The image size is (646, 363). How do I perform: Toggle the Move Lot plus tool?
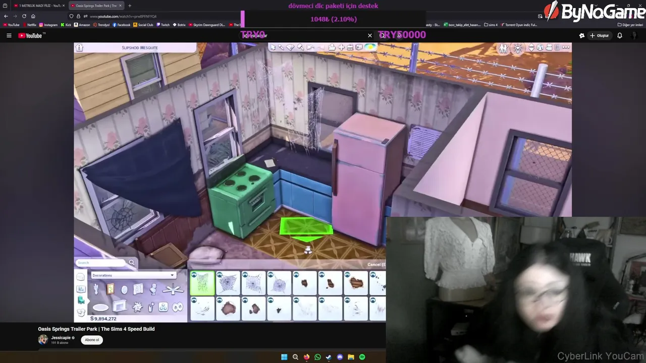[341, 47]
